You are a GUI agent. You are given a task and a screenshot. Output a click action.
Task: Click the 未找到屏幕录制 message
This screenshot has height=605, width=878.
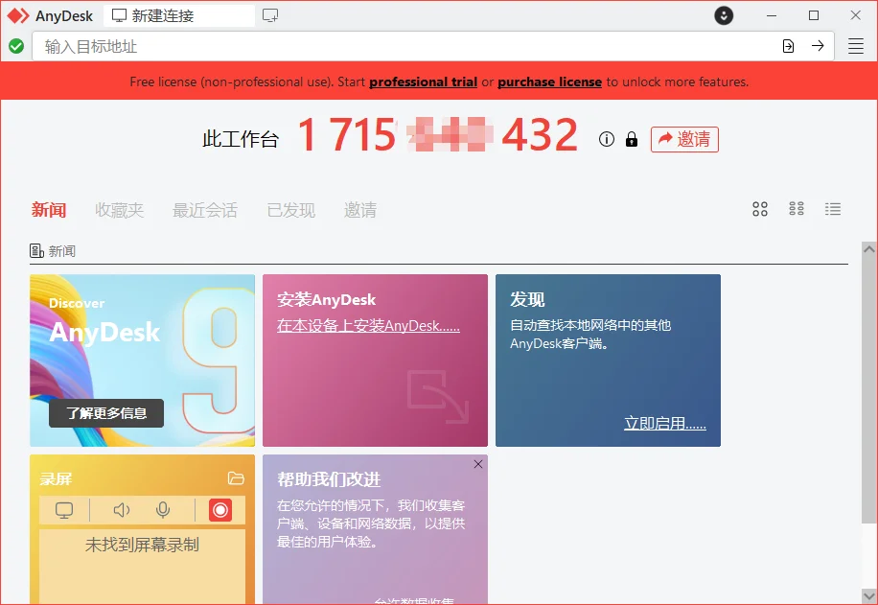(142, 545)
